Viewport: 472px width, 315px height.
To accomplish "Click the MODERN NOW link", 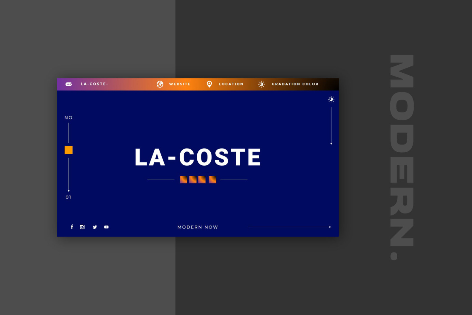I will pyautogui.click(x=198, y=227).
